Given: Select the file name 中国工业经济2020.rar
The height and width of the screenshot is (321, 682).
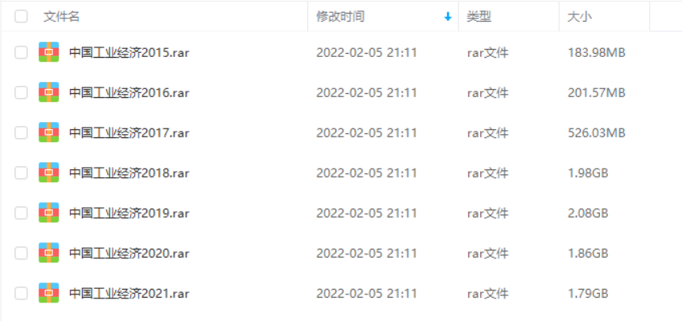Looking at the screenshot, I should pyautogui.click(x=129, y=254).
